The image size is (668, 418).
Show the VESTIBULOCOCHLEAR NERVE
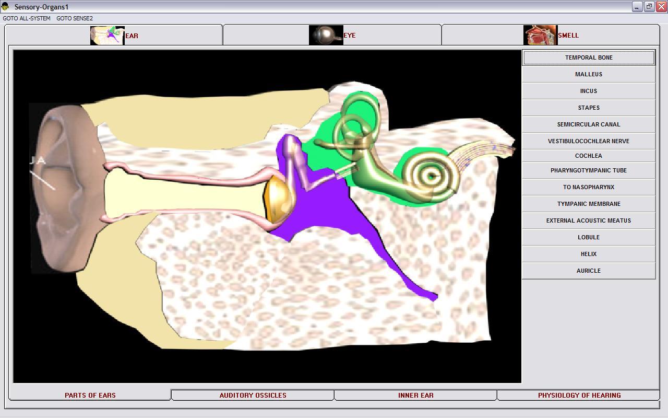click(589, 141)
